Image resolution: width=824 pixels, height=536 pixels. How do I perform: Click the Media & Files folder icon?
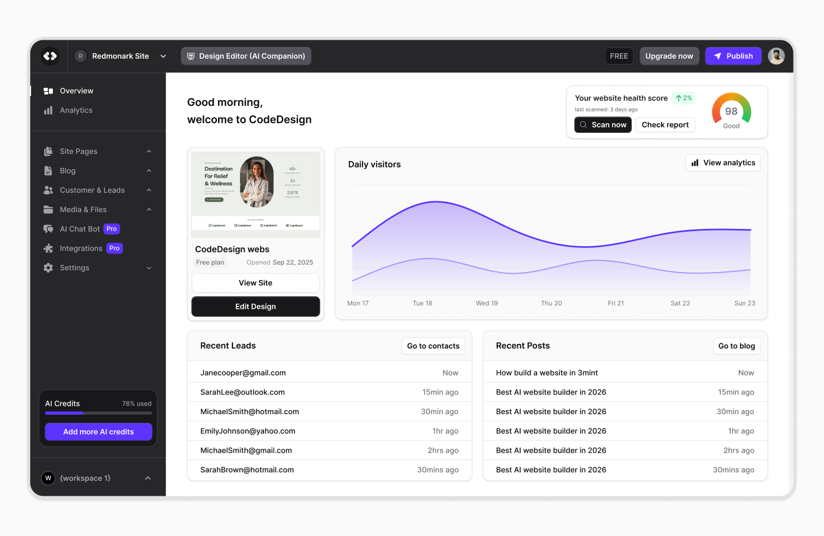[48, 210]
